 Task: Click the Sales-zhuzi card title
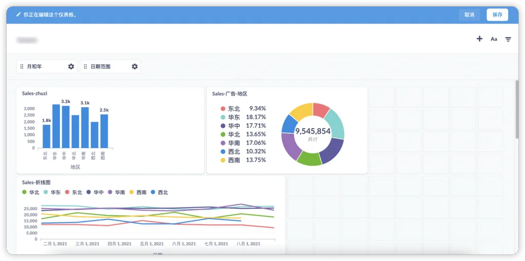(34, 93)
